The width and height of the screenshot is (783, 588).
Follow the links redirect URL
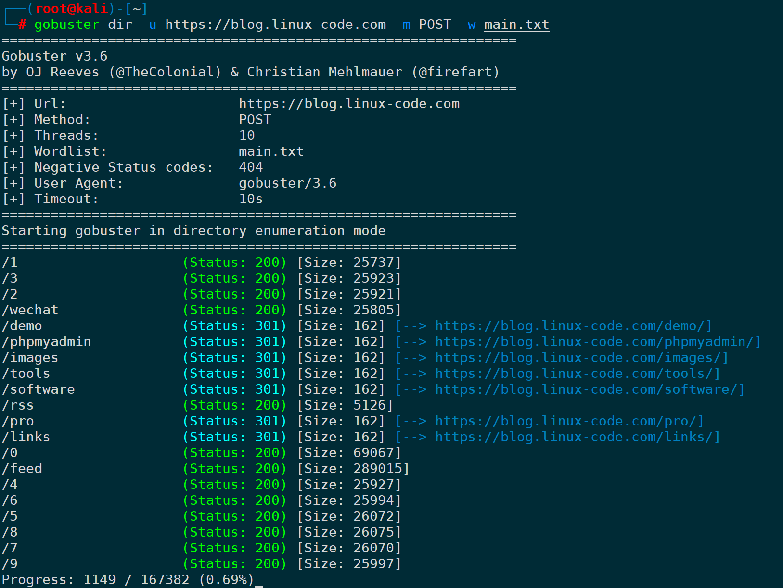coord(574,437)
